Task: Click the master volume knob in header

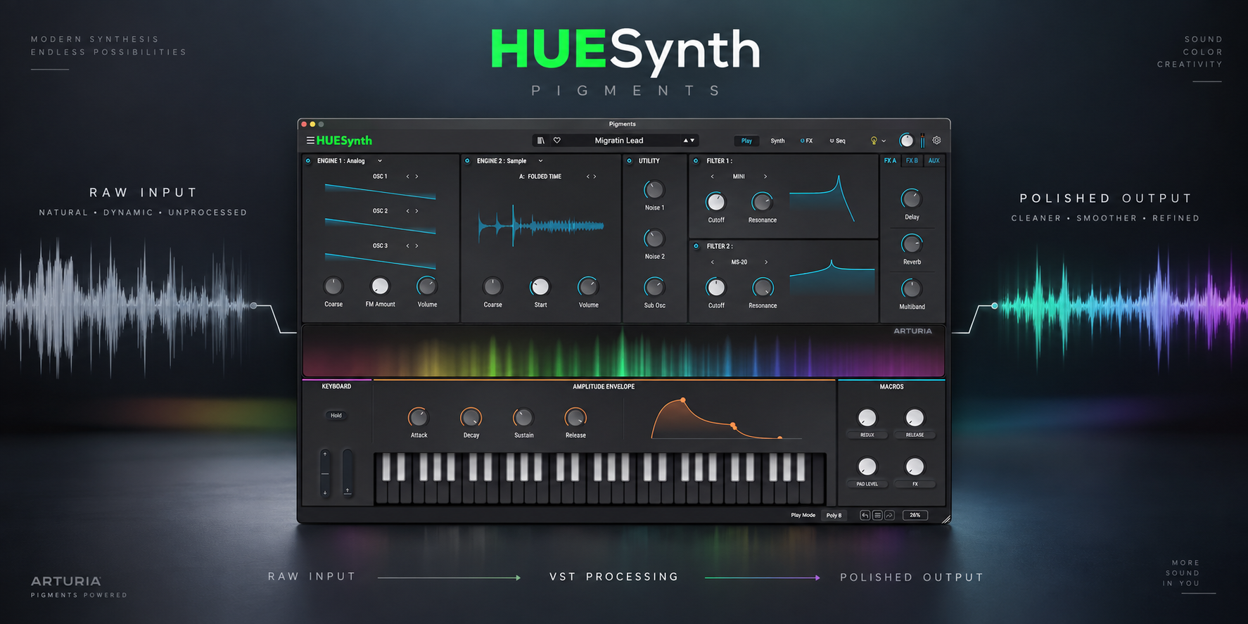Action: [907, 141]
